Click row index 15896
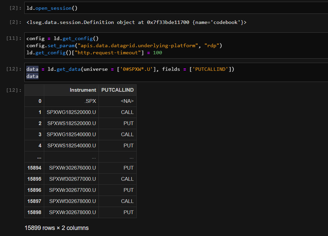The width and height of the screenshot is (328, 236). click(x=34, y=190)
